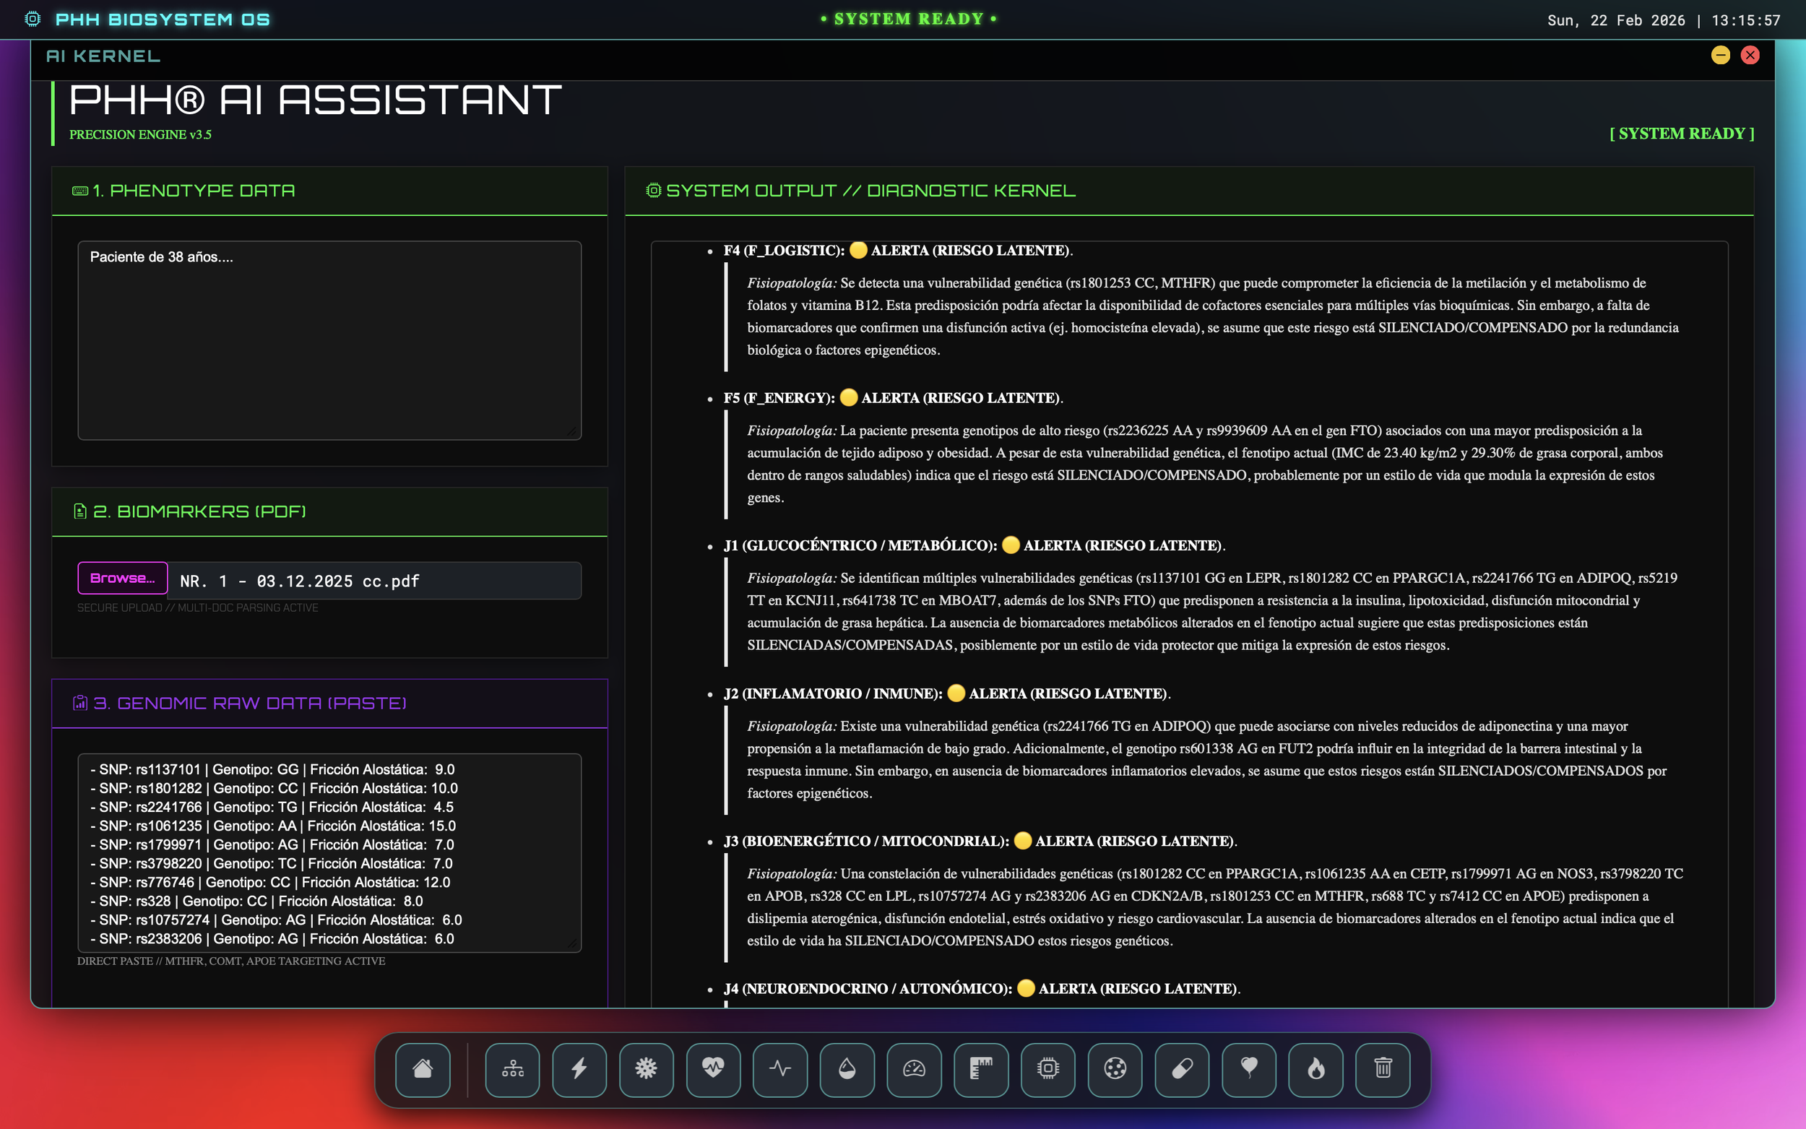The width and height of the screenshot is (1806, 1129).
Task: Select the capsule pill dock icon
Action: tap(1182, 1068)
